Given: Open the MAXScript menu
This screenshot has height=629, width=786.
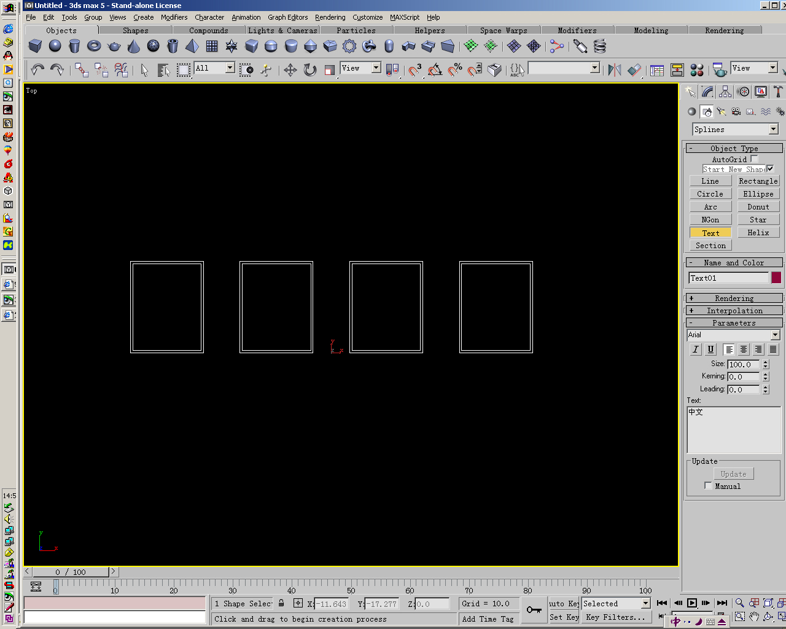Looking at the screenshot, I should click(x=405, y=17).
